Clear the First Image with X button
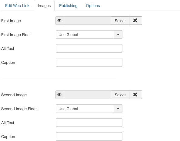Image resolution: width=180 pixels, height=141 pixels. (135, 21)
